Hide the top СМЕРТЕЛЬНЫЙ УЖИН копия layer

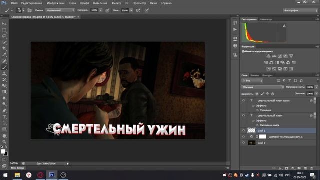click(243, 100)
